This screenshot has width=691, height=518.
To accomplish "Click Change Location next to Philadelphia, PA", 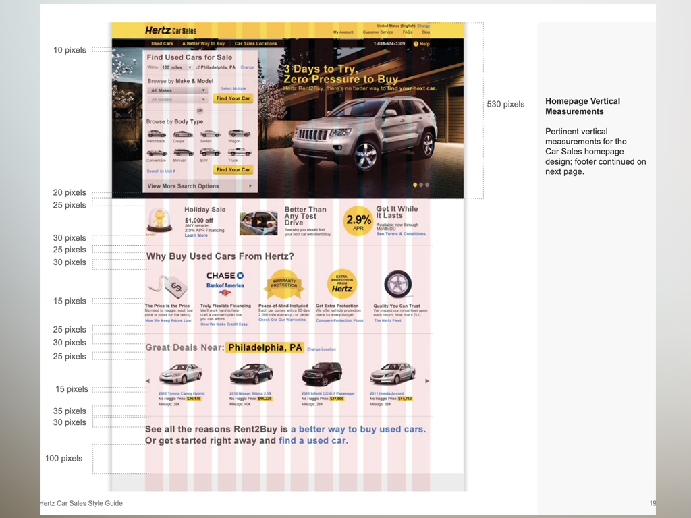I will coord(321,349).
